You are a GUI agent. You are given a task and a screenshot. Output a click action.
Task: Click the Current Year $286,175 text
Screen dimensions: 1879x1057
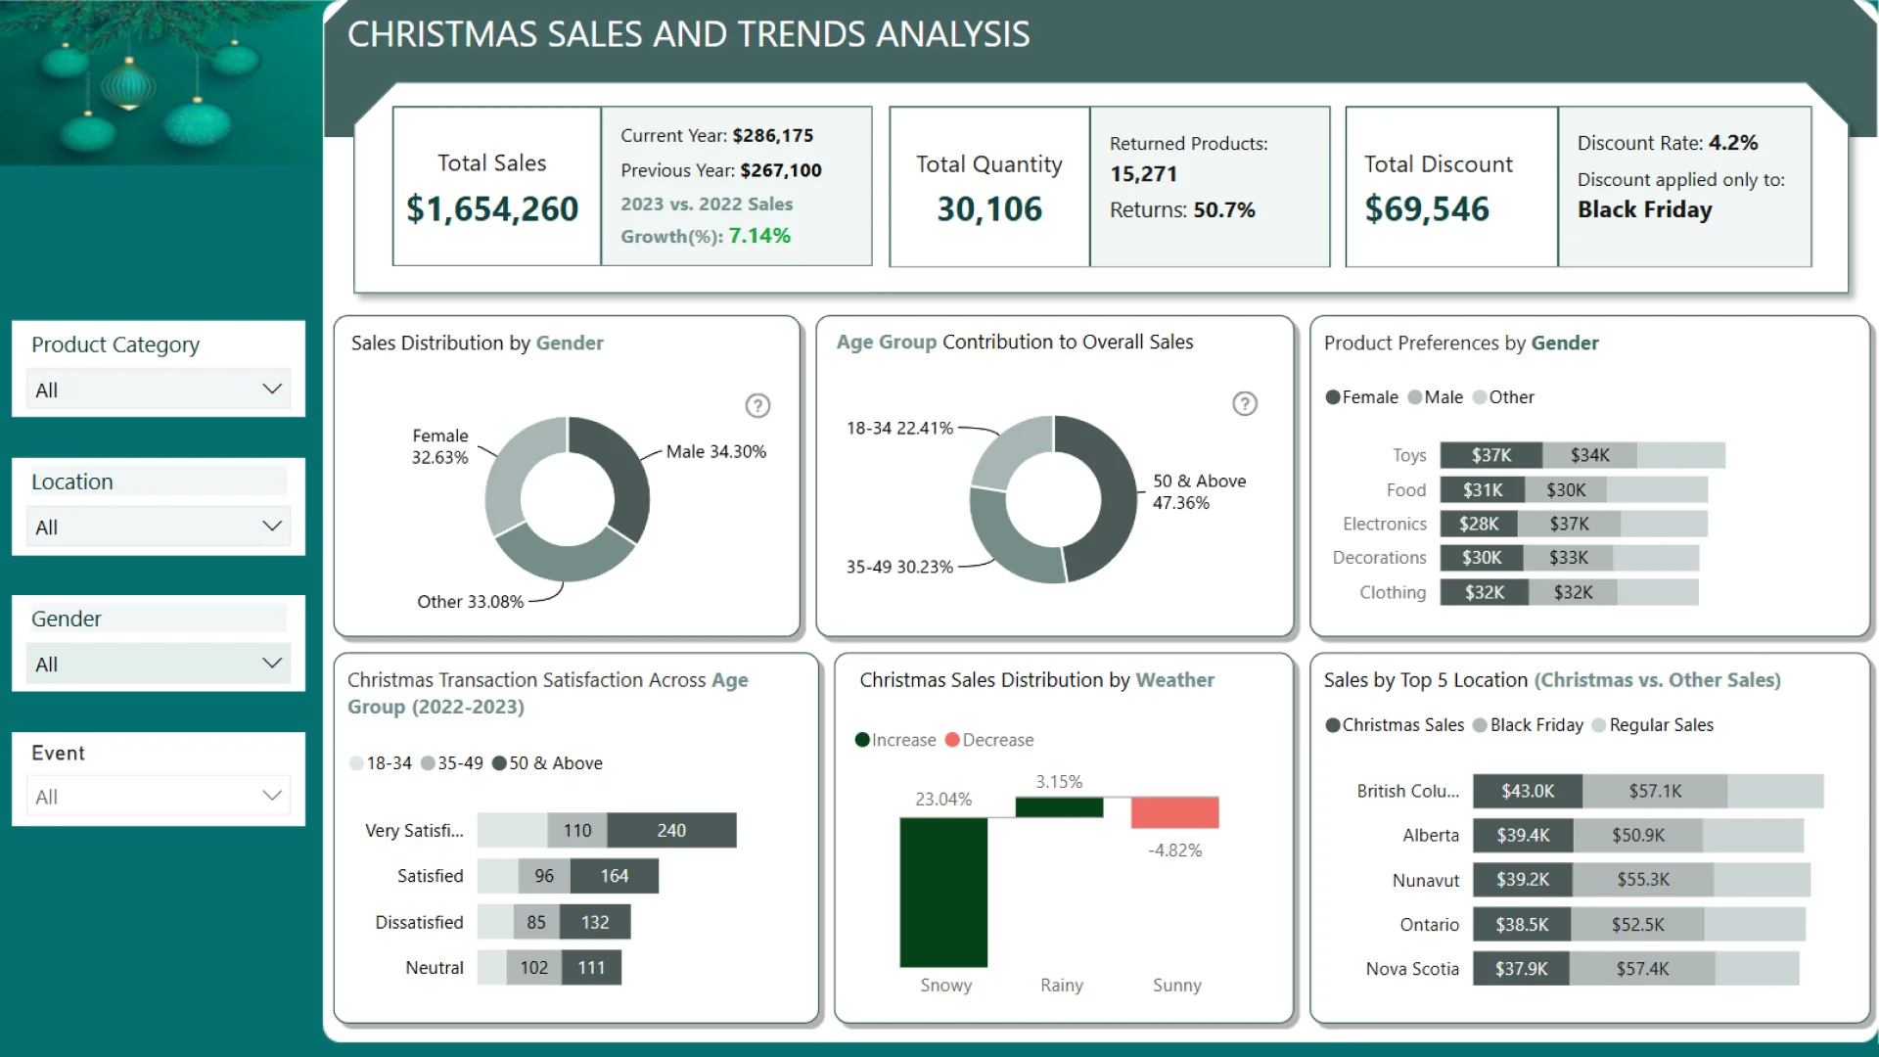point(716,136)
